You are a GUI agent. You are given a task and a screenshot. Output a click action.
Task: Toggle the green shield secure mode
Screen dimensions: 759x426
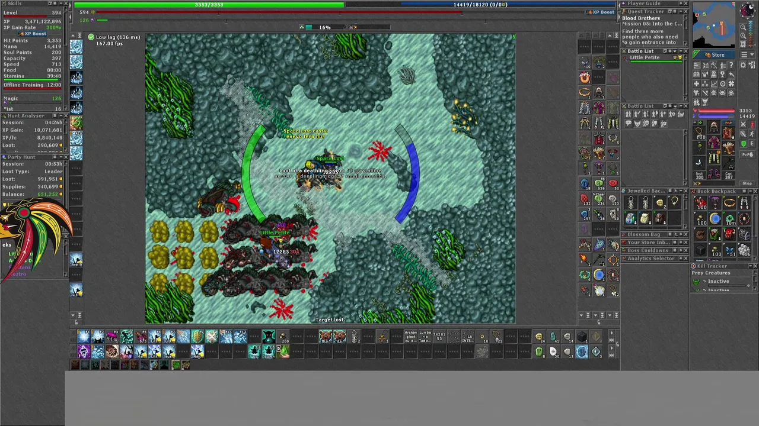tap(743, 144)
